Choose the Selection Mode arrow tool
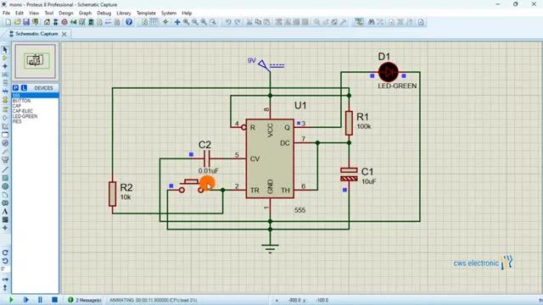This screenshot has width=543, height=305. point(5,50)
